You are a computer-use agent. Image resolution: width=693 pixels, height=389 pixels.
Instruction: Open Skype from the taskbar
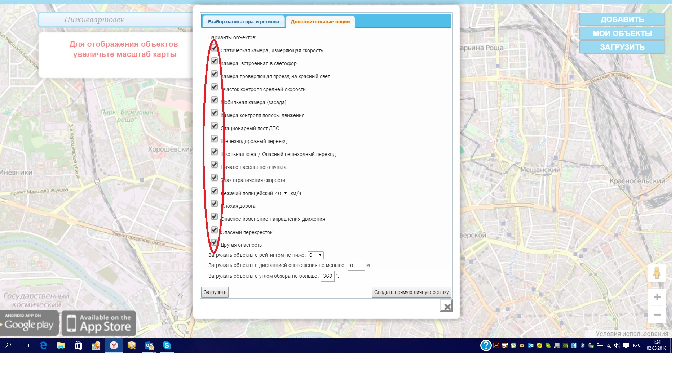[x=167, y=346]
